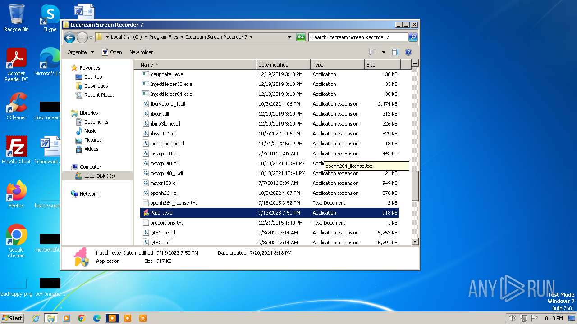Launch Skype from the desktop
Image resolution: width=577 pixels, height=324 pixels.
coord(50,18)
